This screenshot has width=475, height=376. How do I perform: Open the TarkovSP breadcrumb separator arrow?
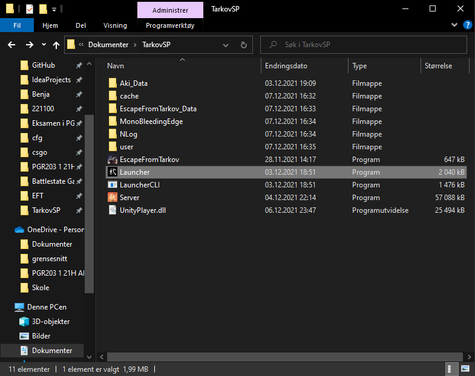click(136, 45)
